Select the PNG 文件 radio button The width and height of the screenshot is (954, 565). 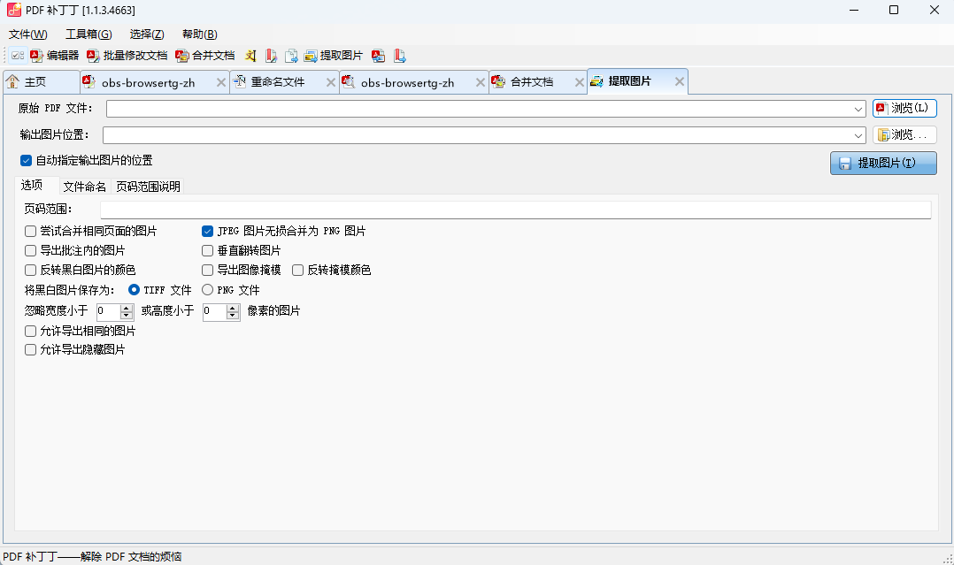coord(208,290)
